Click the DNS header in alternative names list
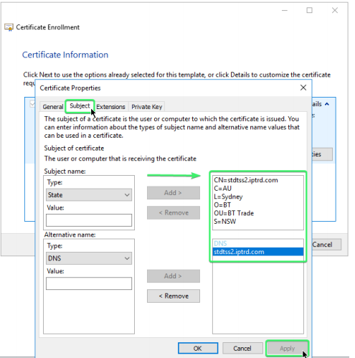Viewport: 355px width, 358px height. click(220, 243)
